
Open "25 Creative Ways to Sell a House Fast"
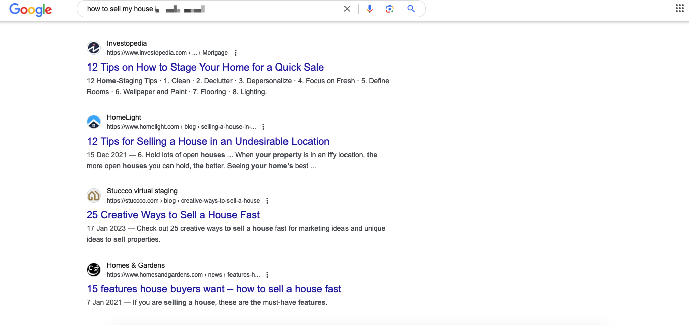(173, 215)
